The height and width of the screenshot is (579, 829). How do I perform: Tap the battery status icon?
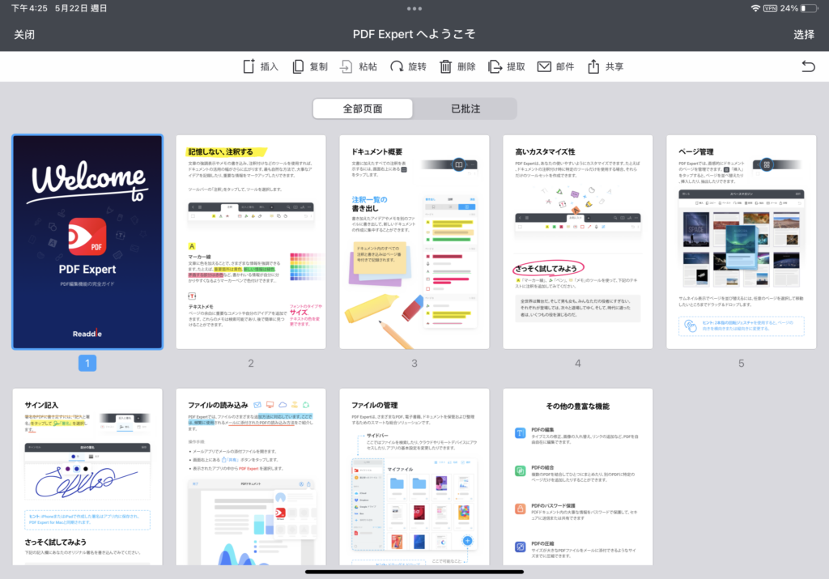click(809, 8)
